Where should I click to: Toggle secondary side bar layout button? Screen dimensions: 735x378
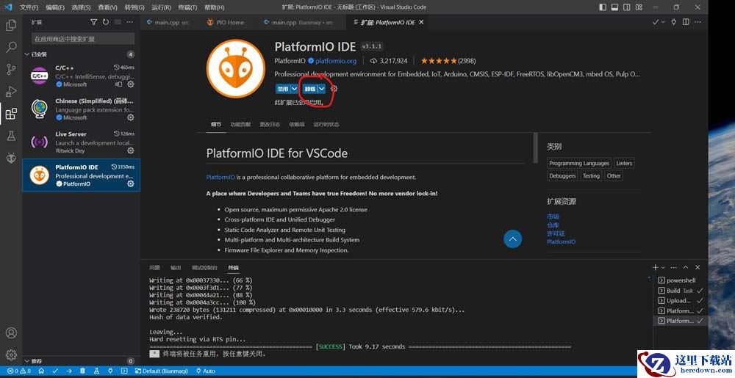[x=627, y=7]
